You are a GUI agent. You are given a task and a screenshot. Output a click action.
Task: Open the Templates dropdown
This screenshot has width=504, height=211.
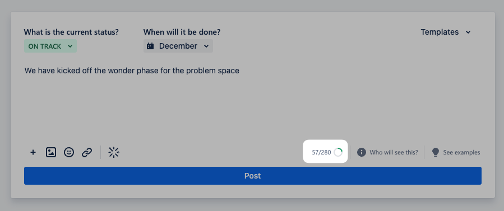tap(446, 32)
